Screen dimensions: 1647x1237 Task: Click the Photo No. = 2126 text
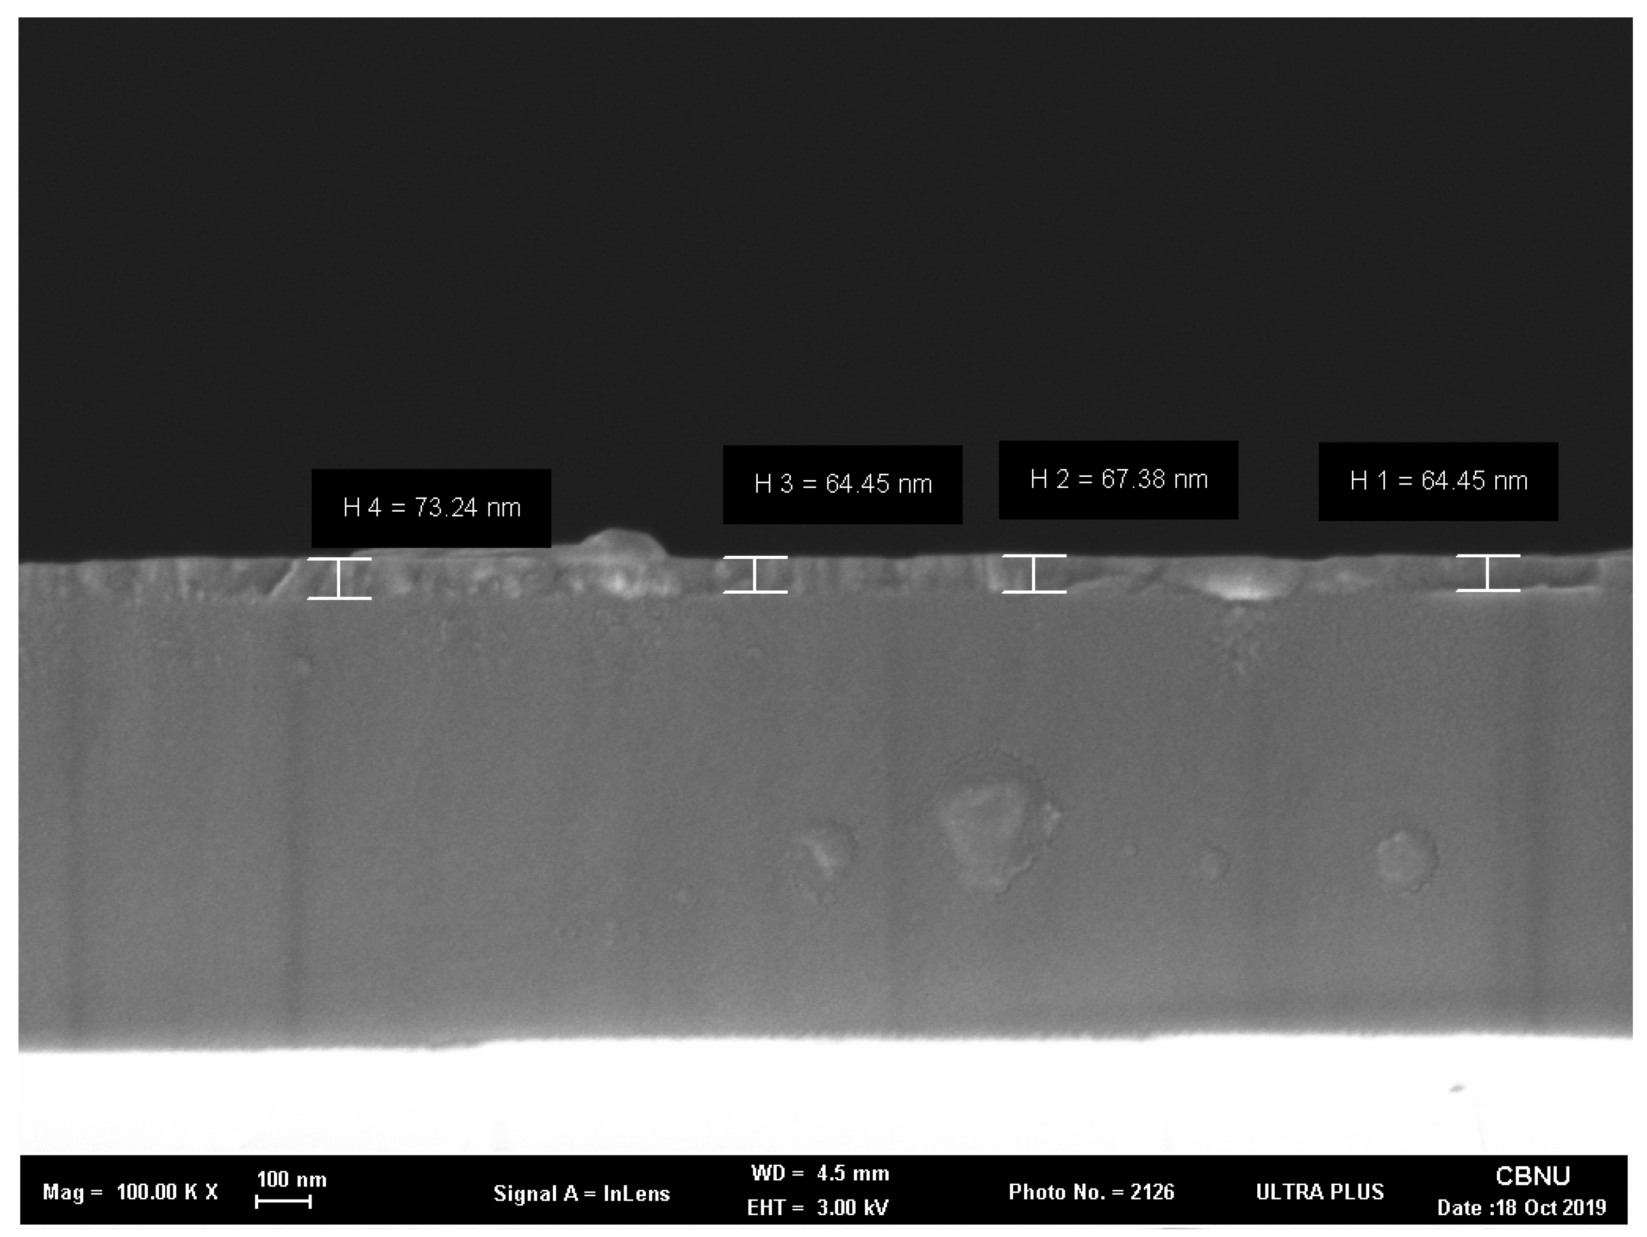[x=1091, y=1192]
